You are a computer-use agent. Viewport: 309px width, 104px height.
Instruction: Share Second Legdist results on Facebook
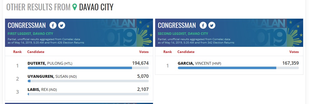pyautogui.click(x=203, y=25)
